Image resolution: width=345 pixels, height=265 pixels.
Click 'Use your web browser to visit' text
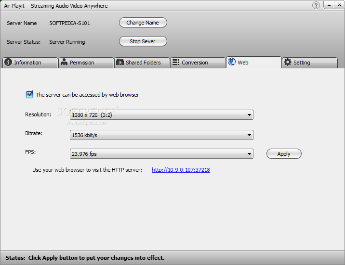87,170
